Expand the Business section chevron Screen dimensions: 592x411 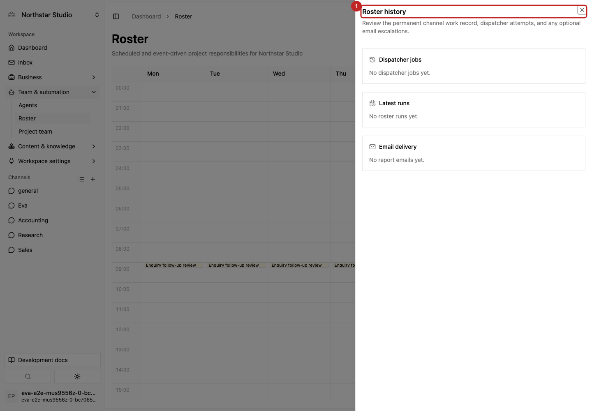click(94, 77)
